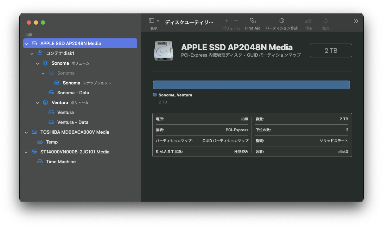Collapse the TOSHIBA MD06ACA800V Media disk
The width and height of the screenshot is (383, 228).
tap(26, 132)
